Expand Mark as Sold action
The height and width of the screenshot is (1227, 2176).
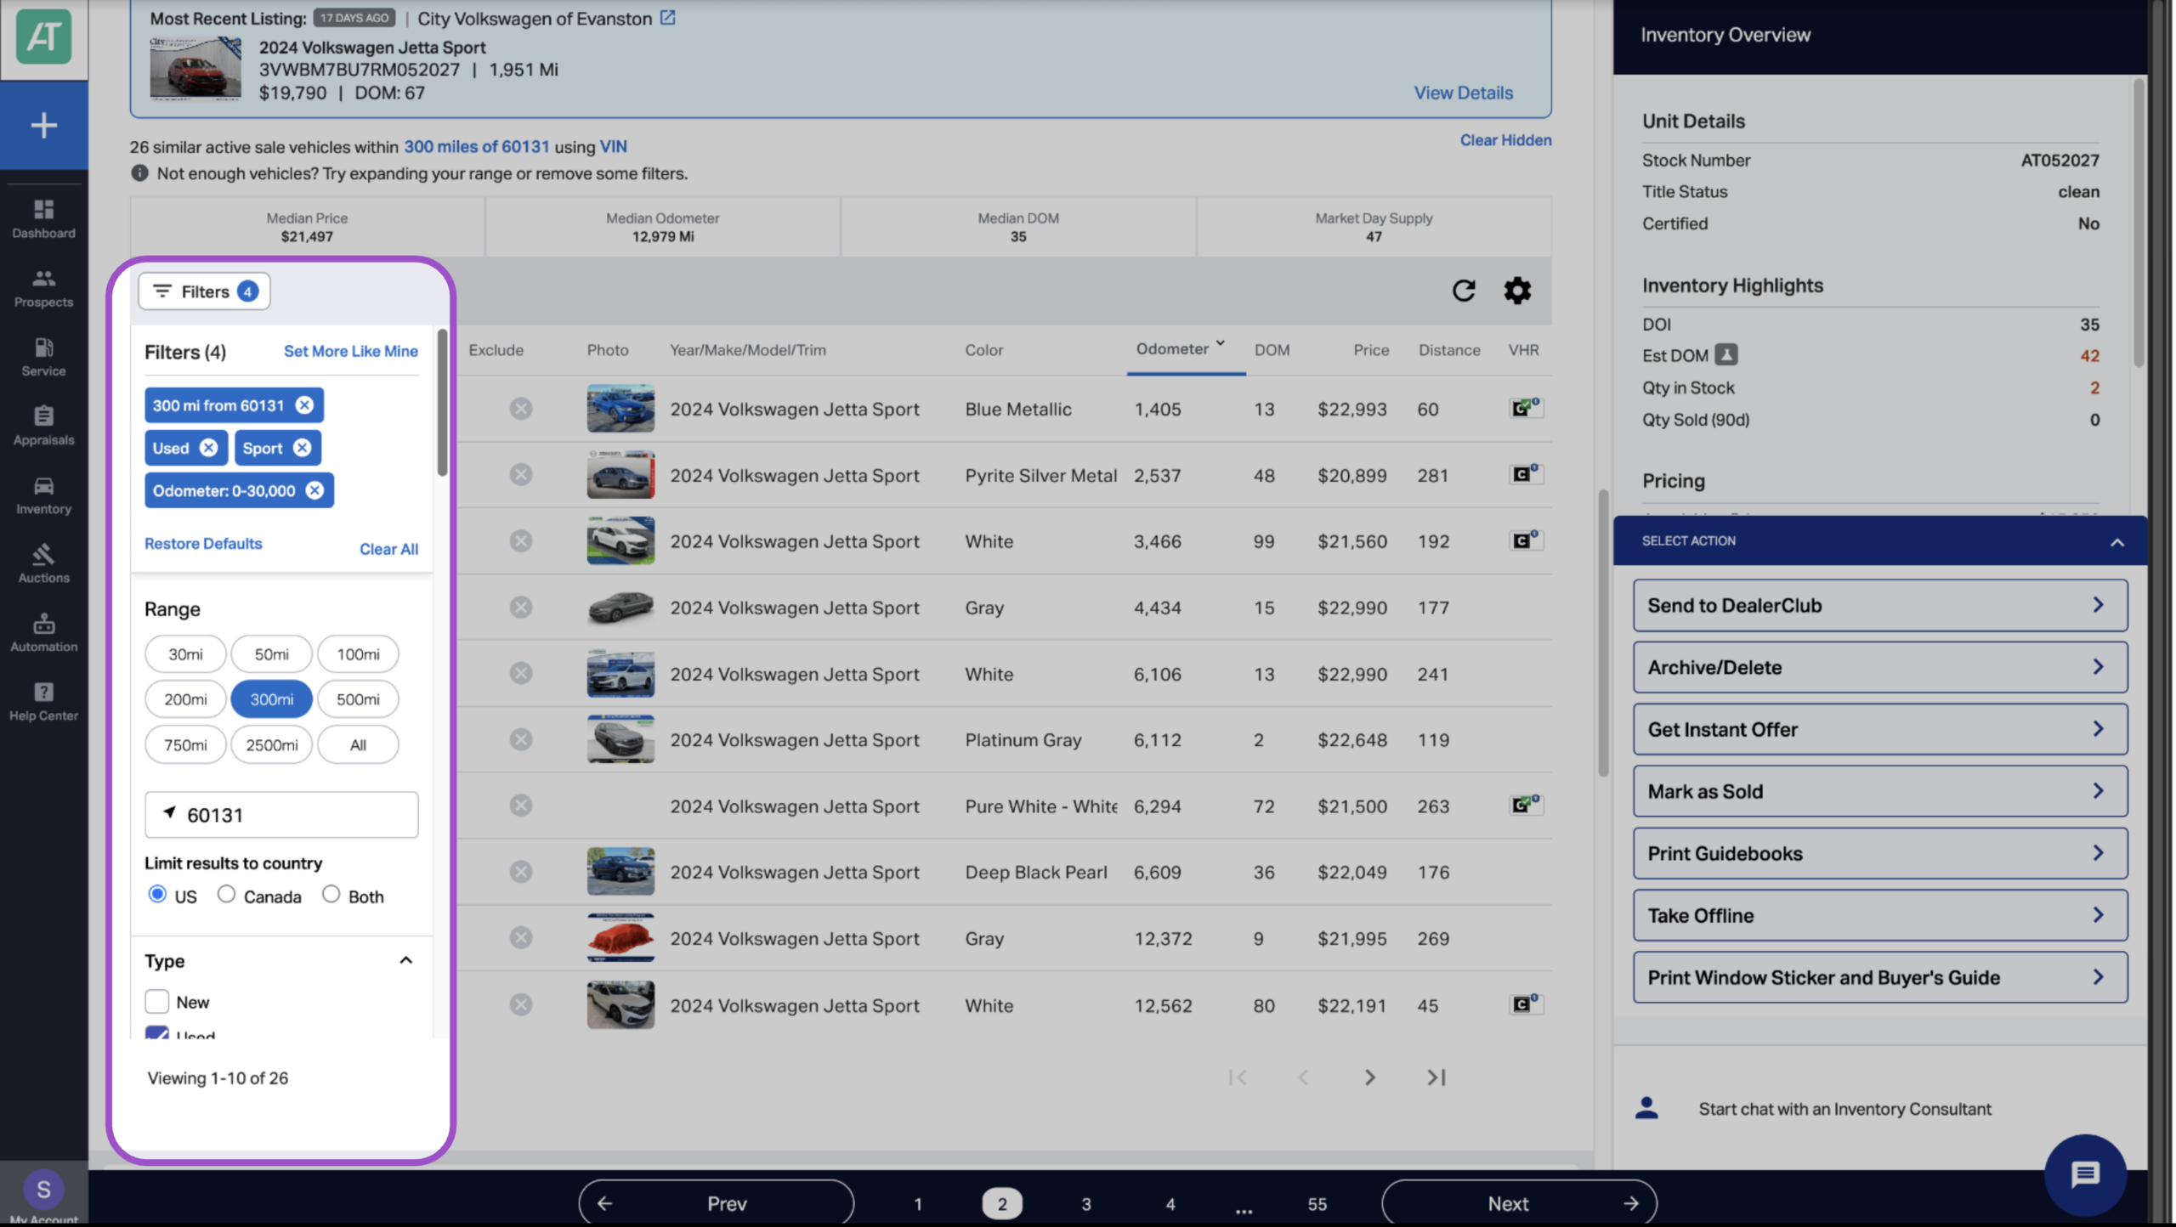point(1879,791)
